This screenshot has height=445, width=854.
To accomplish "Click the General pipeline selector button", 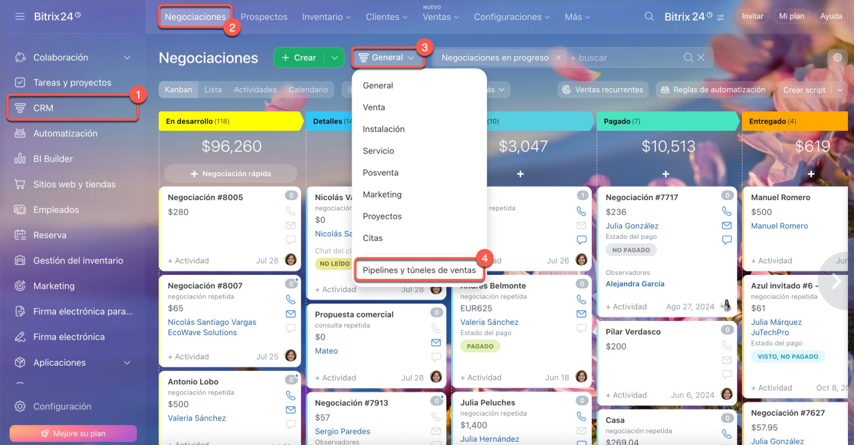I will coord(387,57).
